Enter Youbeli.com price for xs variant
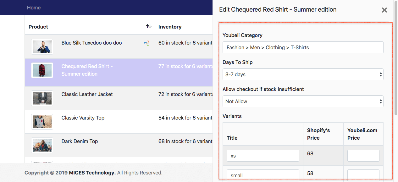The image size is (398, 182). (x=363, y=156)
